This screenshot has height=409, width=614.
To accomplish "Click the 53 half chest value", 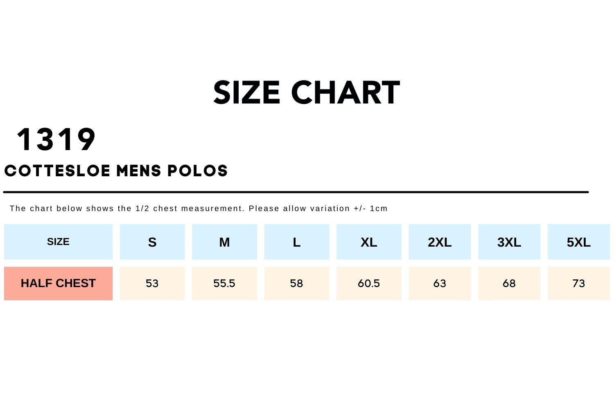I will [152, 283].
